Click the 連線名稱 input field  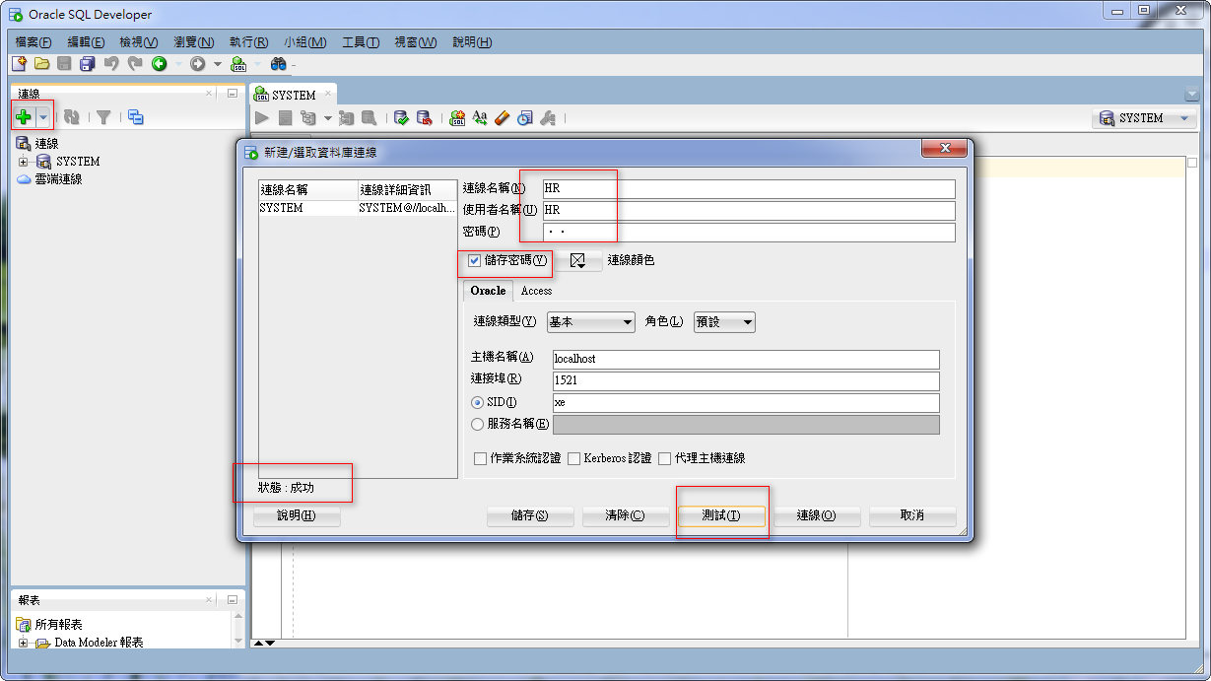749,189
